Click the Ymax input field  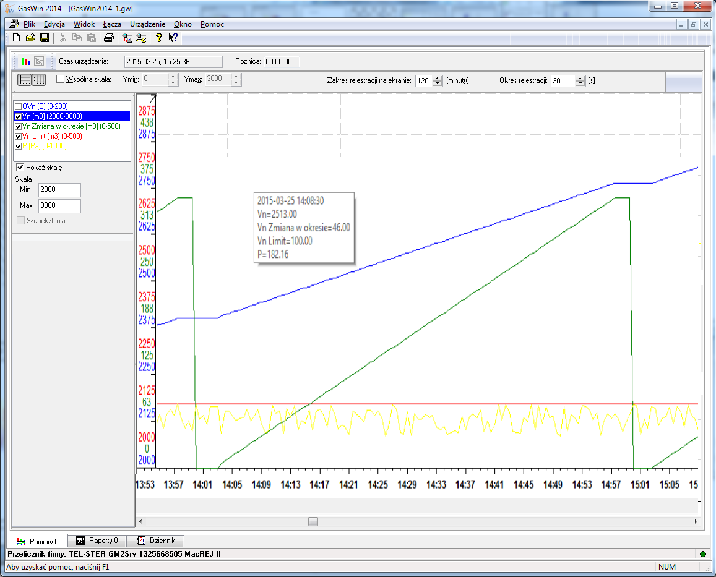point(218,79)
